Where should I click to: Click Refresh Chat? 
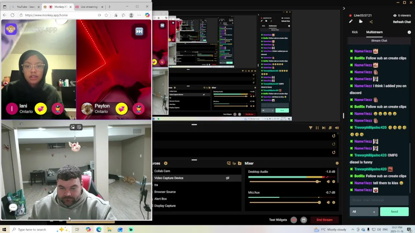(402, 22)
